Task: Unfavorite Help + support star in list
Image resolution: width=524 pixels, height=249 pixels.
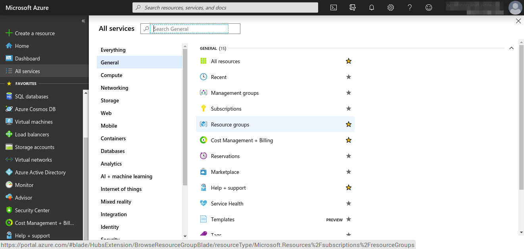Action: click(x=349, y=188)
